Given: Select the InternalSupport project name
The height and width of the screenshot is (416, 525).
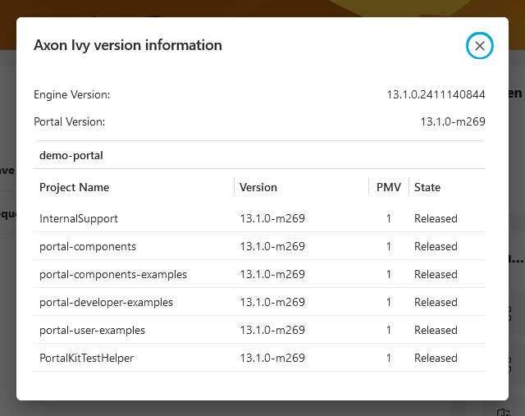Looking at the screenshot, I should coord(79,219).
